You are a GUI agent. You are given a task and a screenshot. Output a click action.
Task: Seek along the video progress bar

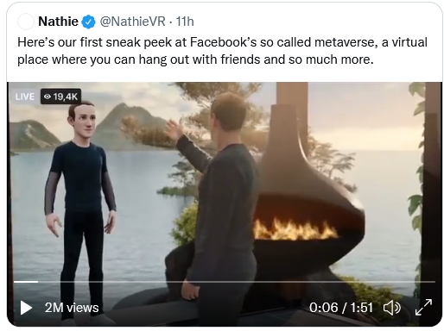point(225,282)
